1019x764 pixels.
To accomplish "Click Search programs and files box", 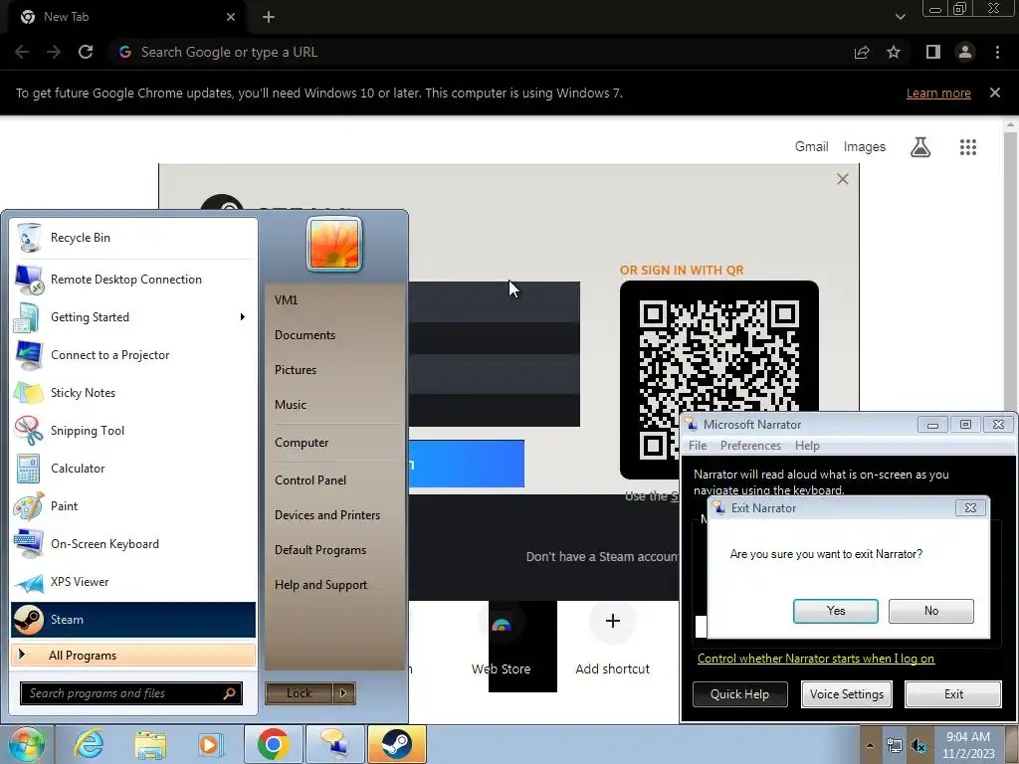I will (131, 693).
